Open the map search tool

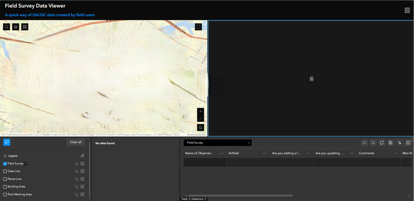(7, 27)
